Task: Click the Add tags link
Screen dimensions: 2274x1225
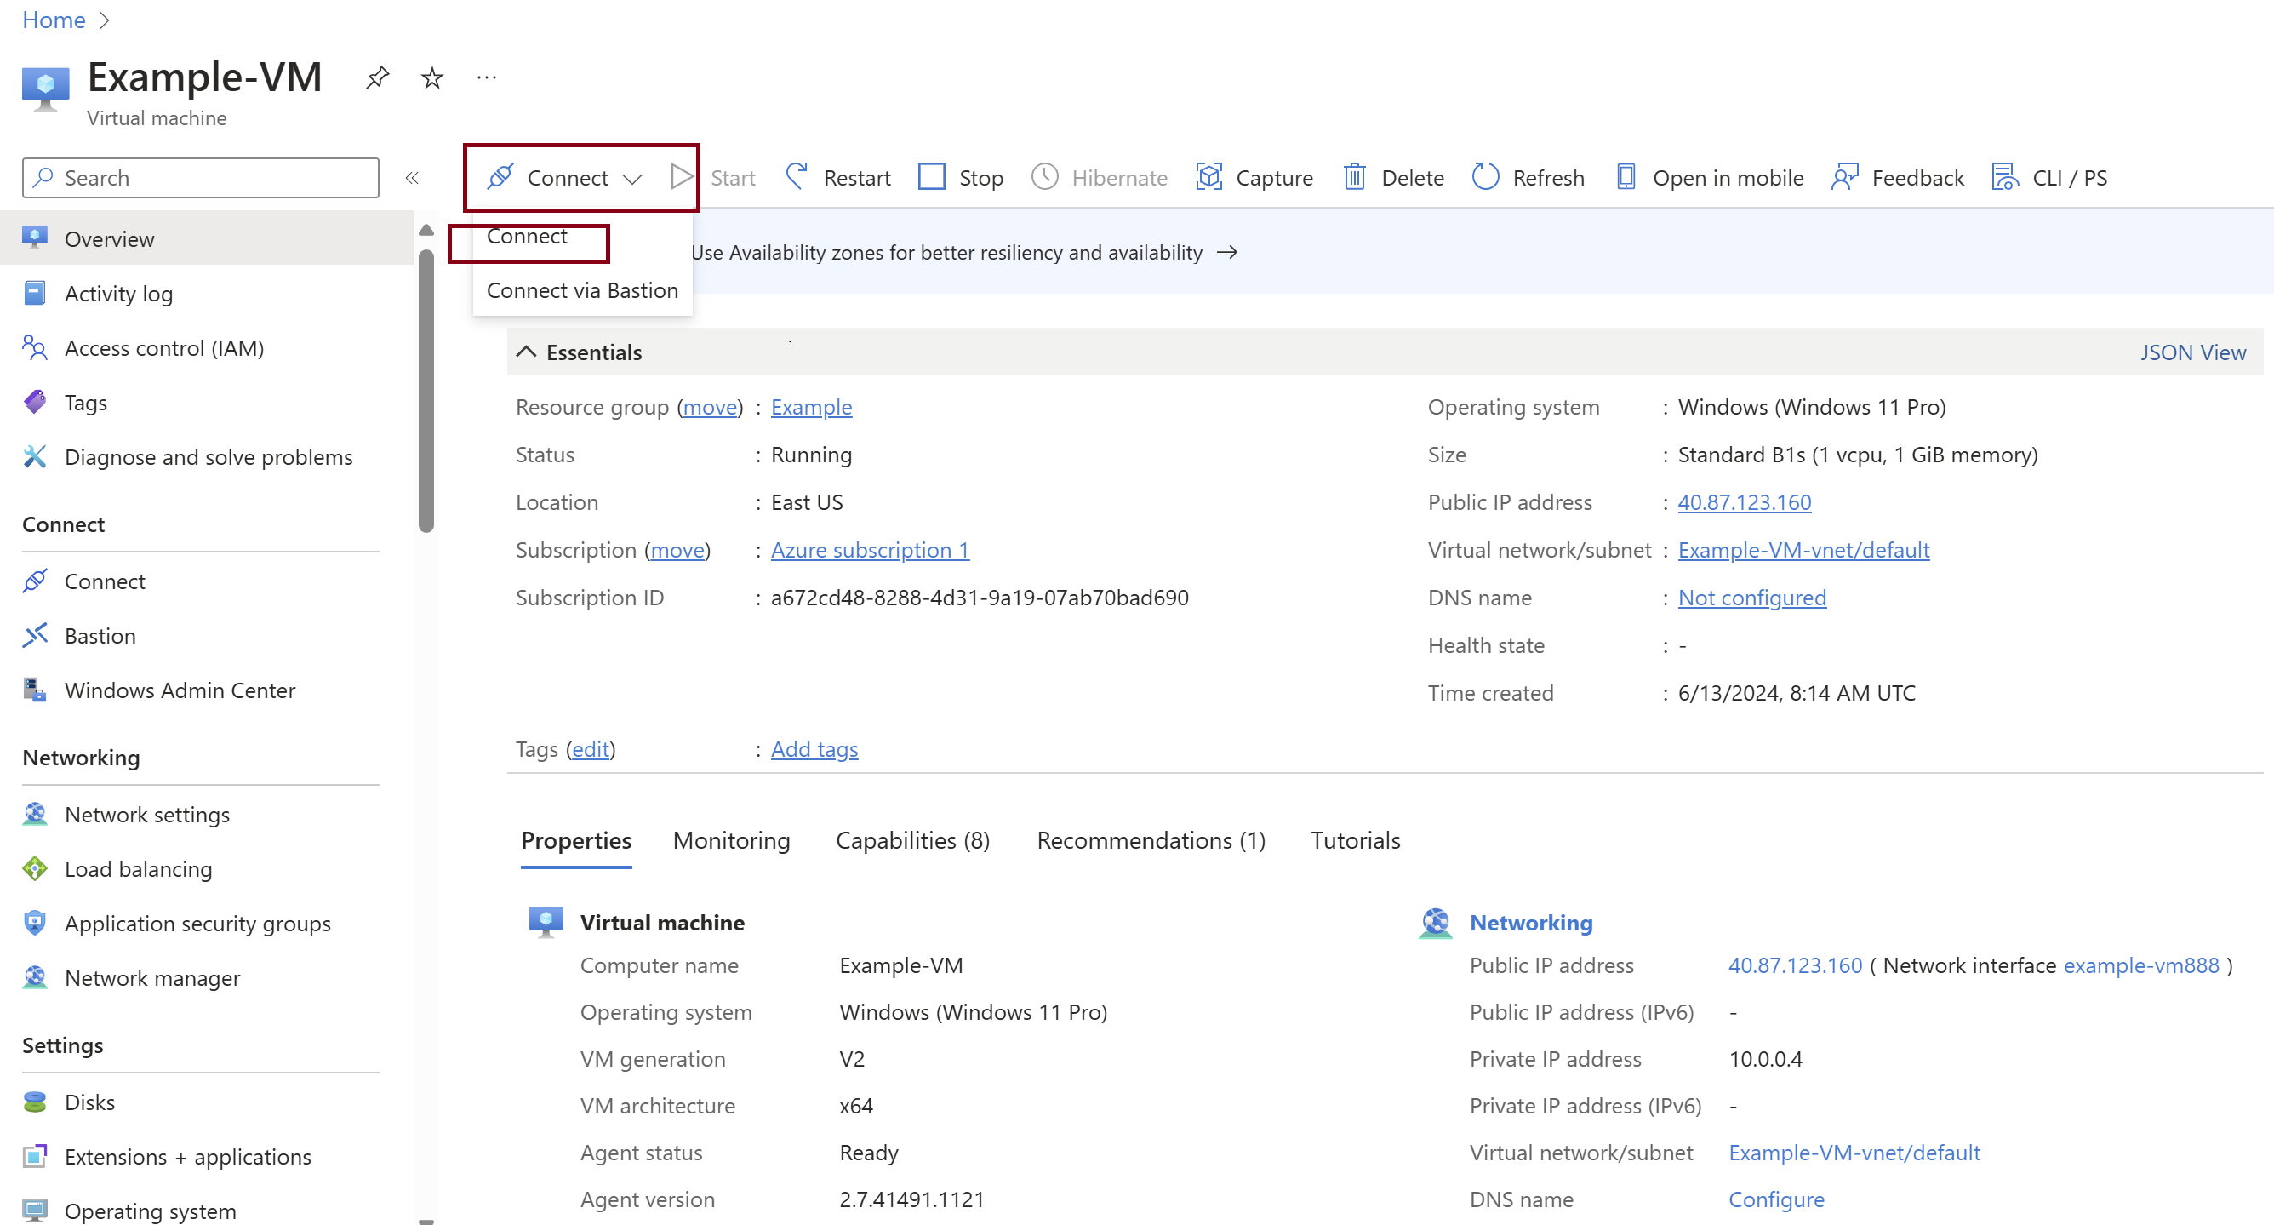Action: point(813,748)
